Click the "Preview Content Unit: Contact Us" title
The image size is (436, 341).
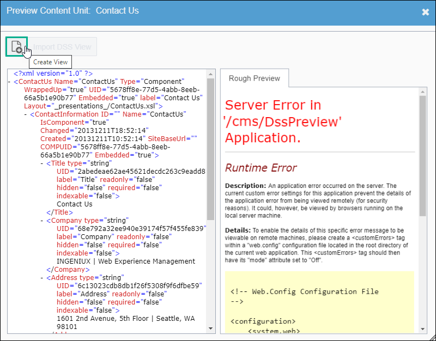click(72, 10)
